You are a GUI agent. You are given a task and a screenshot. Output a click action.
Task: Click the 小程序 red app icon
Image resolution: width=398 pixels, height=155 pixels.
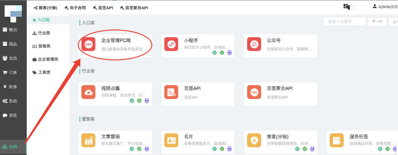pos(171,44)
